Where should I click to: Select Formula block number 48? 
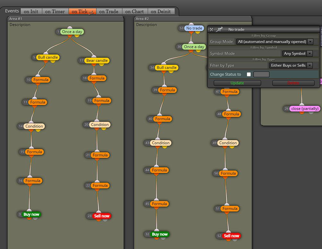click(231, 114)
